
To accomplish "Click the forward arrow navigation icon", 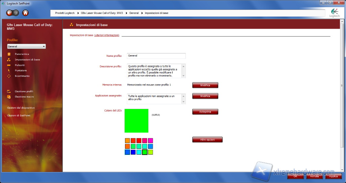I will coord(16,13).
